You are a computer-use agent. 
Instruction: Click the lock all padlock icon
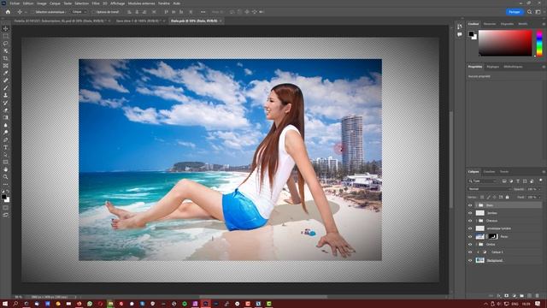pos(507,198)
